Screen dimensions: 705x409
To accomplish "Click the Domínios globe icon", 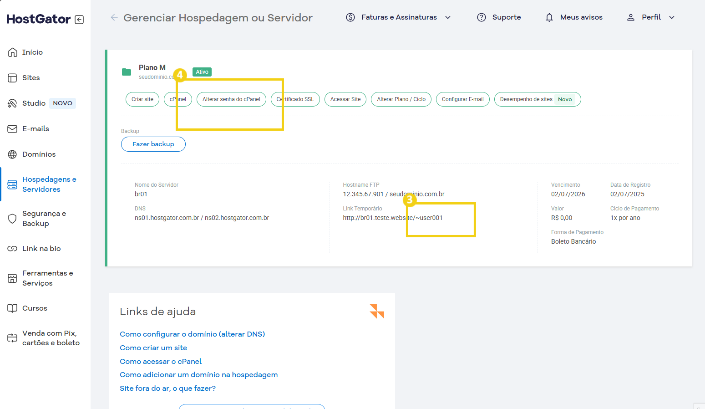I will pos(12,154).
